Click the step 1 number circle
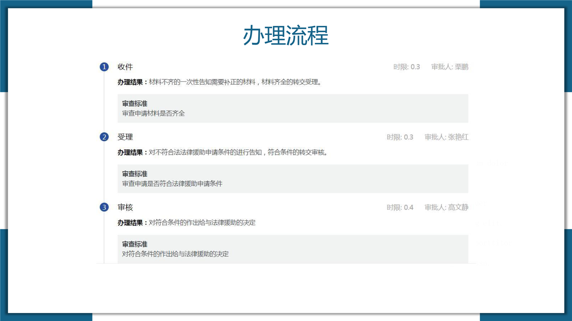This screenshot has height=321, width=572. [104, 67]
